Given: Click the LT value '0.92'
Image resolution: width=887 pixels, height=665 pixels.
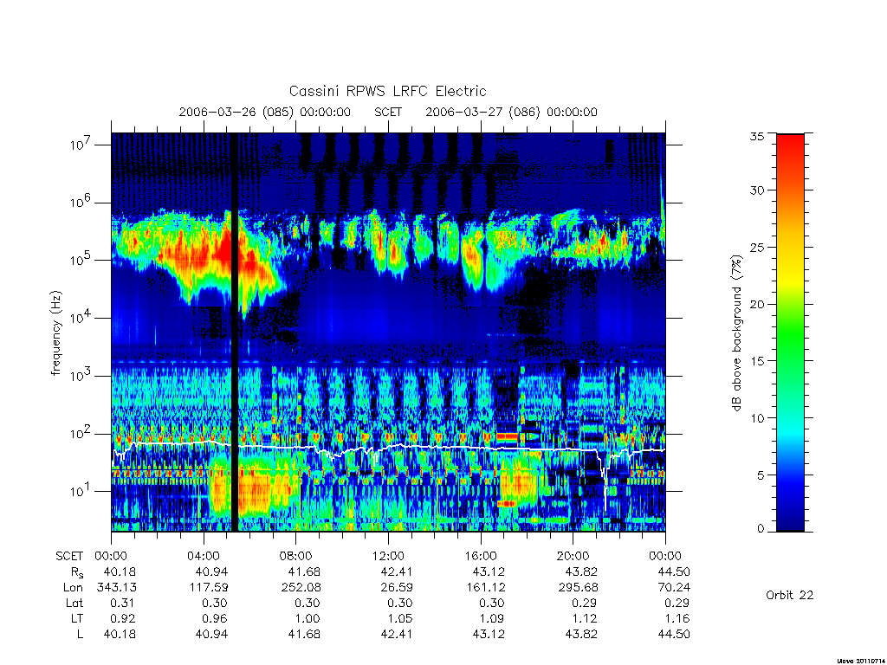Looking at the screenshot, I should [123, 618].
